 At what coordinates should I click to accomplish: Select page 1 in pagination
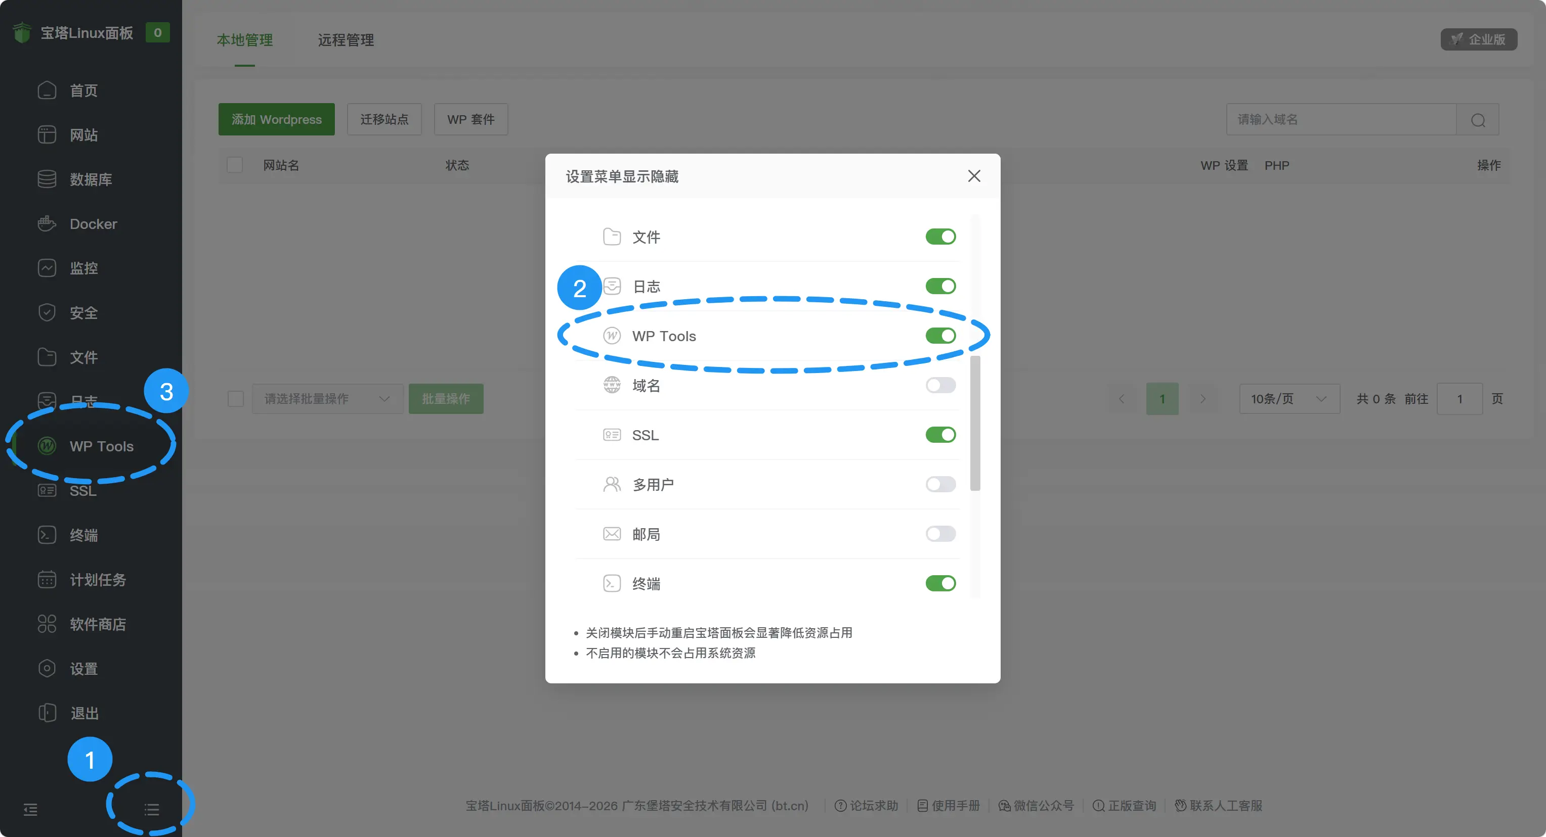tap(1162, 399)
